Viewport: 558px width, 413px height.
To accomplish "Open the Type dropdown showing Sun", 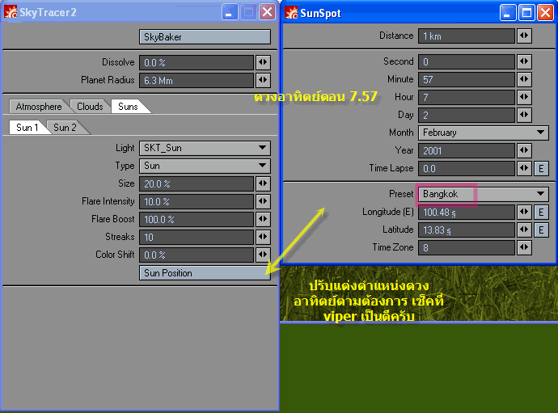I will point(205,166).
